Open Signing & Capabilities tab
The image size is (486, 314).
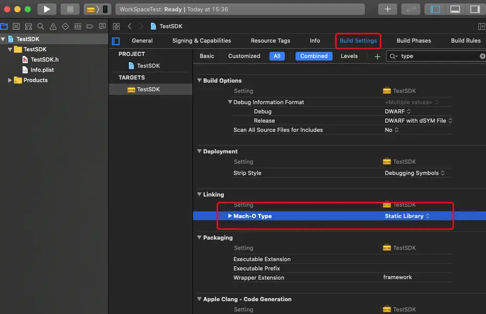[202, 41]
